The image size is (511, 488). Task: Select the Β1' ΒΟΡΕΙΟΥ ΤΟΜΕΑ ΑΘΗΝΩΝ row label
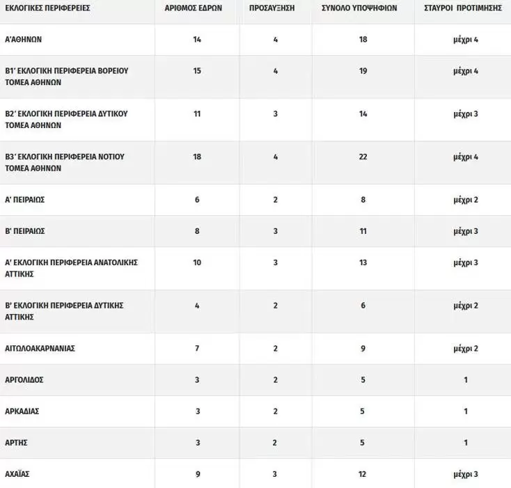67,77
